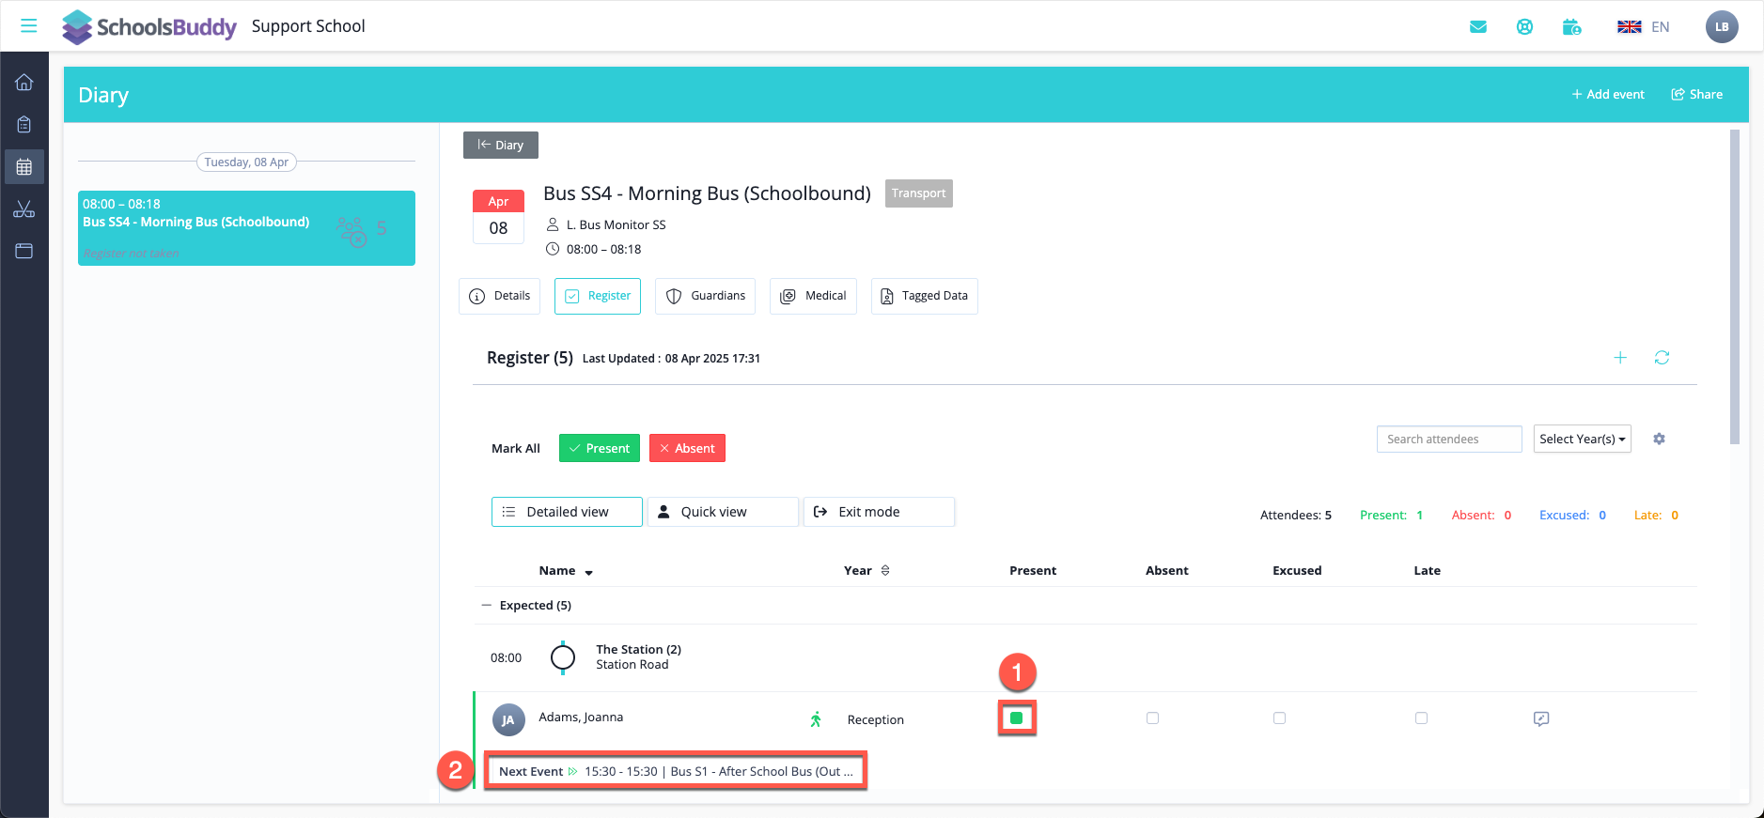Mark Adams, Joanna as Absent

click(1152, 718)
